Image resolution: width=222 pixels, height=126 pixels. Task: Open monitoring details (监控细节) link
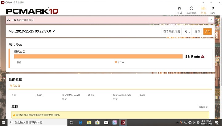pos(203,107)
